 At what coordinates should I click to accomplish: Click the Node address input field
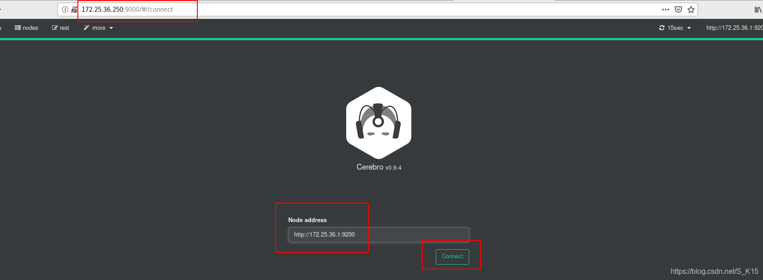[378, 235]
